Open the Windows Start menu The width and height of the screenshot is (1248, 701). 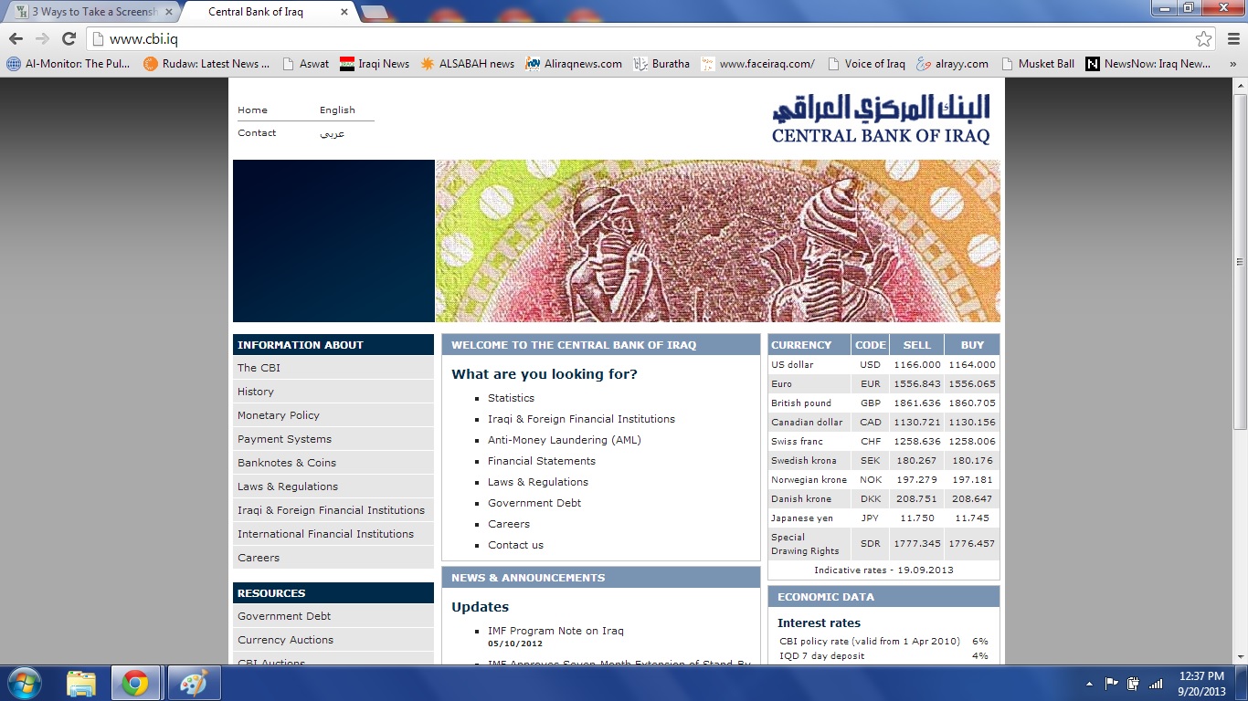(x=25, y=683)
